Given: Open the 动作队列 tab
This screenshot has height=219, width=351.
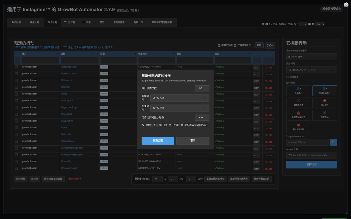Looking at the screenshot, I should pyautogui.click(x=52, y=22).
